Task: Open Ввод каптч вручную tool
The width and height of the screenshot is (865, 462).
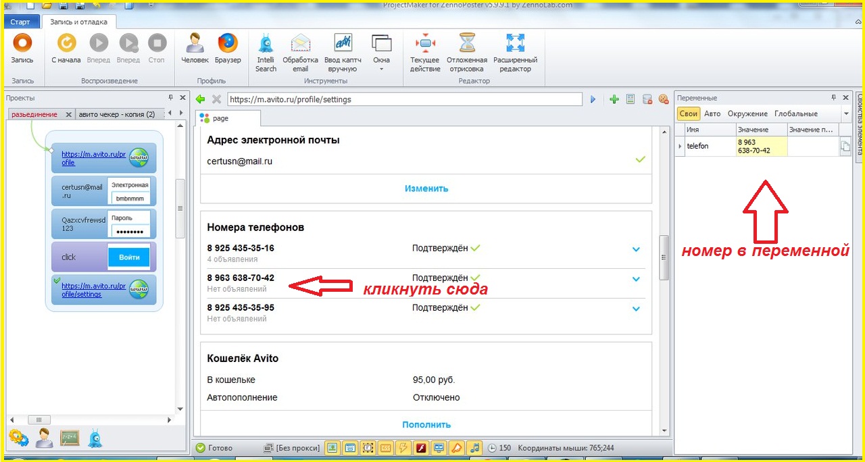Action: (x=343, y=53)
